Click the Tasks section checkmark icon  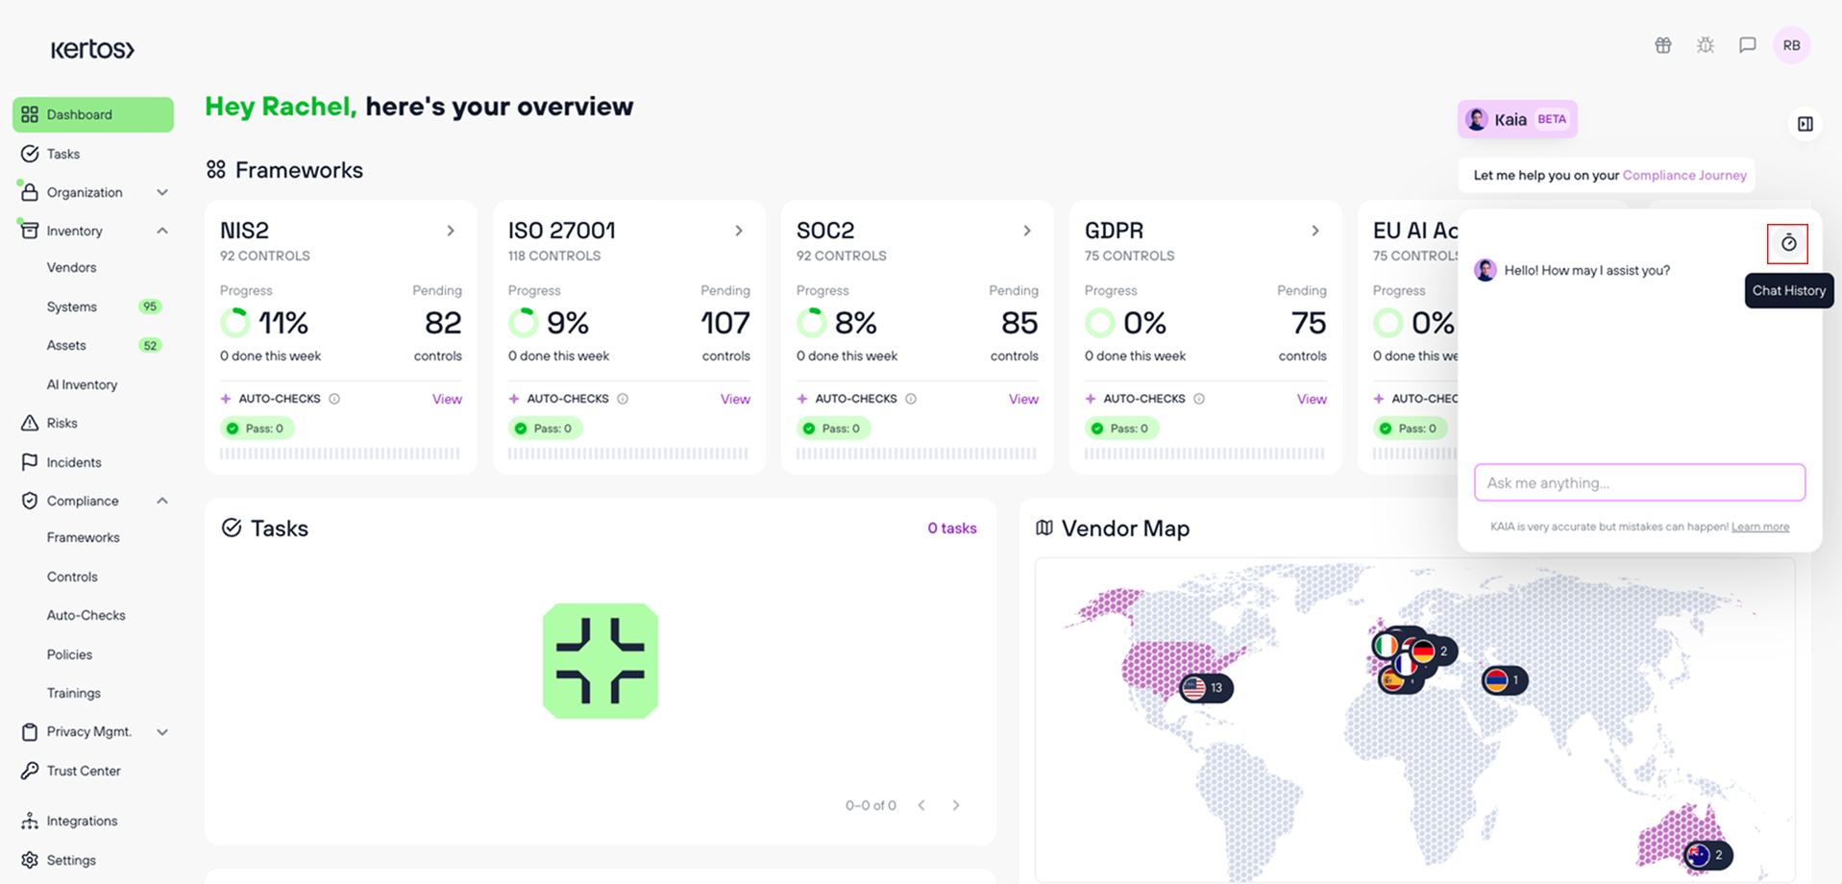[x=232, y=528]
